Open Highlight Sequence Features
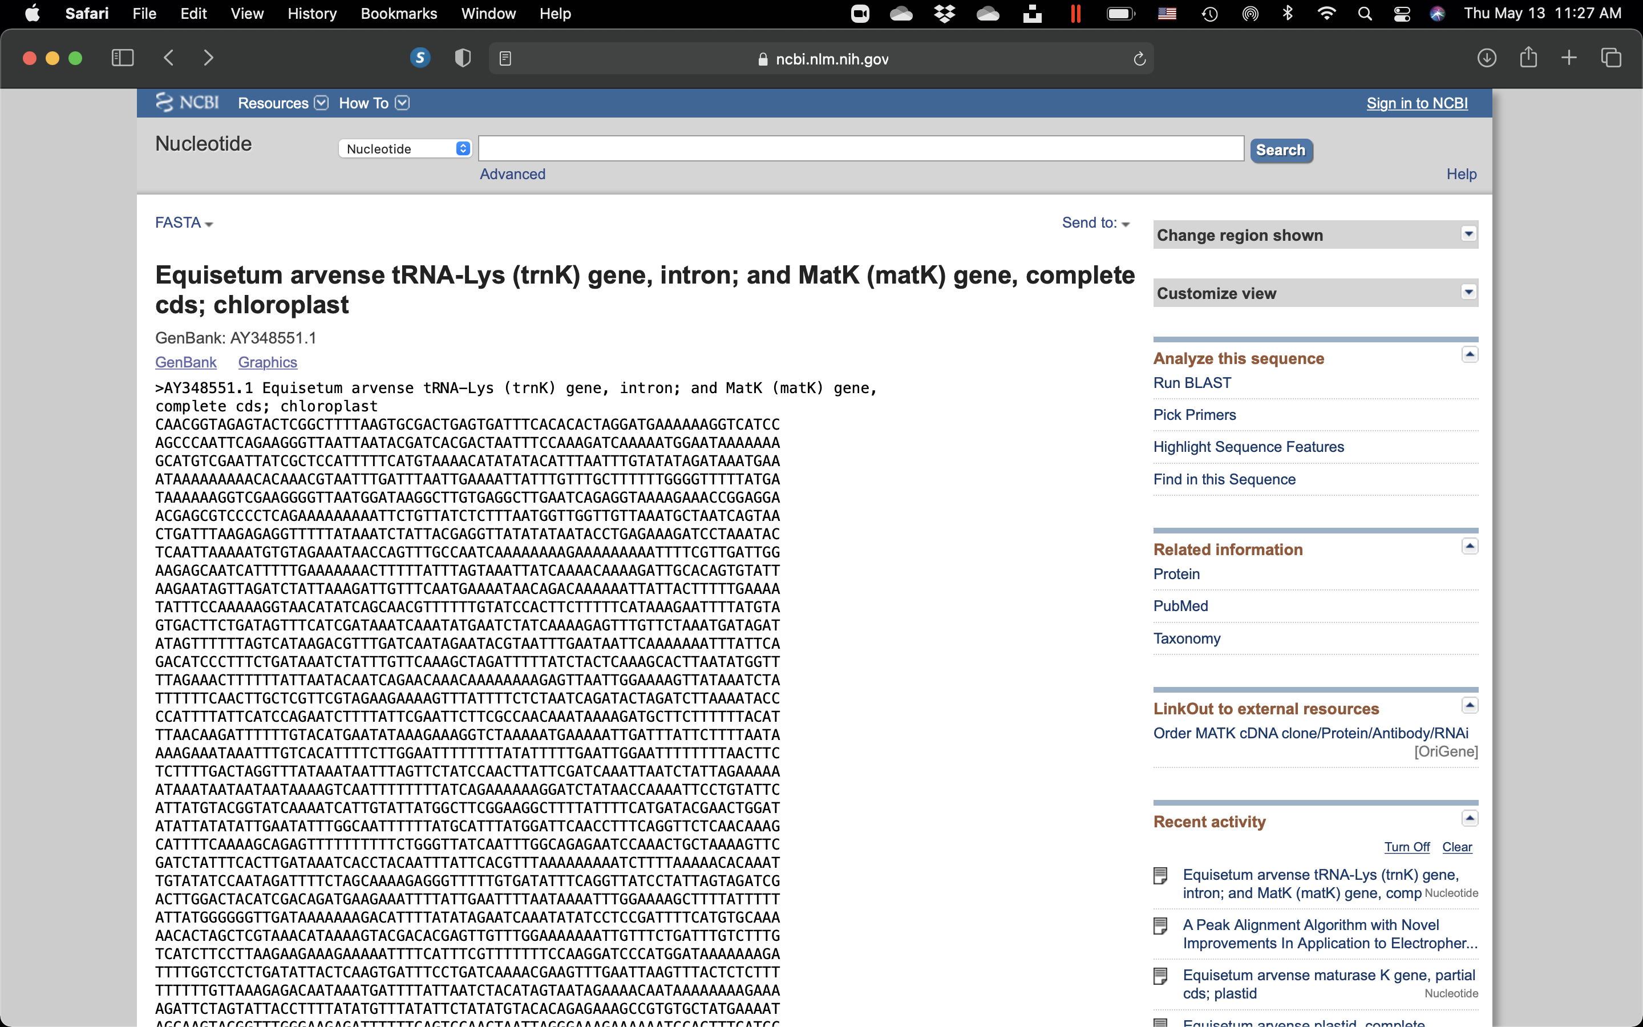This screenshot has height=1027, width=1643. 1249,447
